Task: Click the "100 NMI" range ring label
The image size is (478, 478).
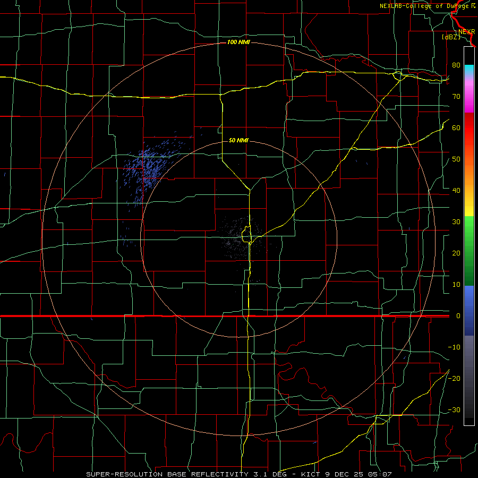Action: tap(238, 42)
